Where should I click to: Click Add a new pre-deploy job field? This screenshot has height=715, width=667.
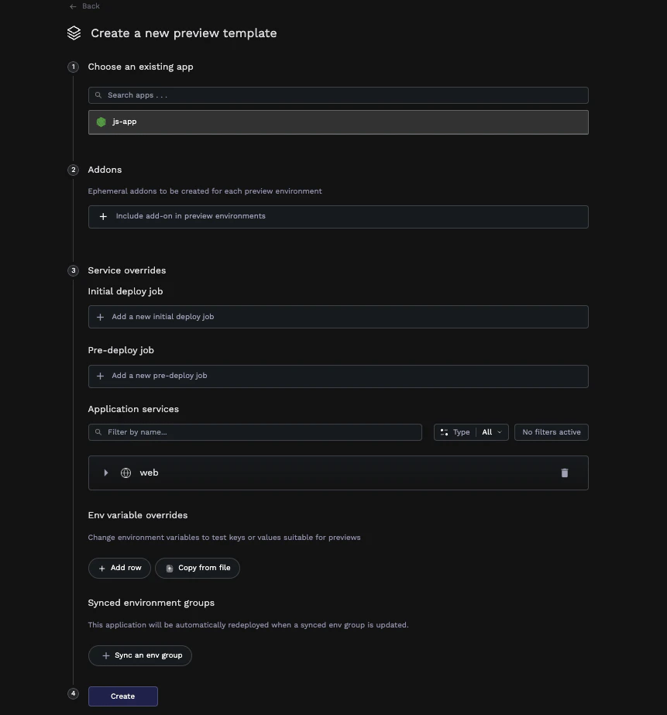tap(338, 376)
